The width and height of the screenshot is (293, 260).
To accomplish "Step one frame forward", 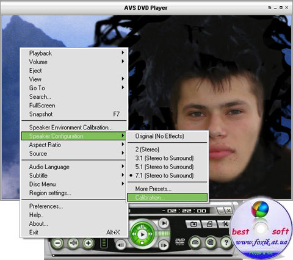I will tap(164, 245).
